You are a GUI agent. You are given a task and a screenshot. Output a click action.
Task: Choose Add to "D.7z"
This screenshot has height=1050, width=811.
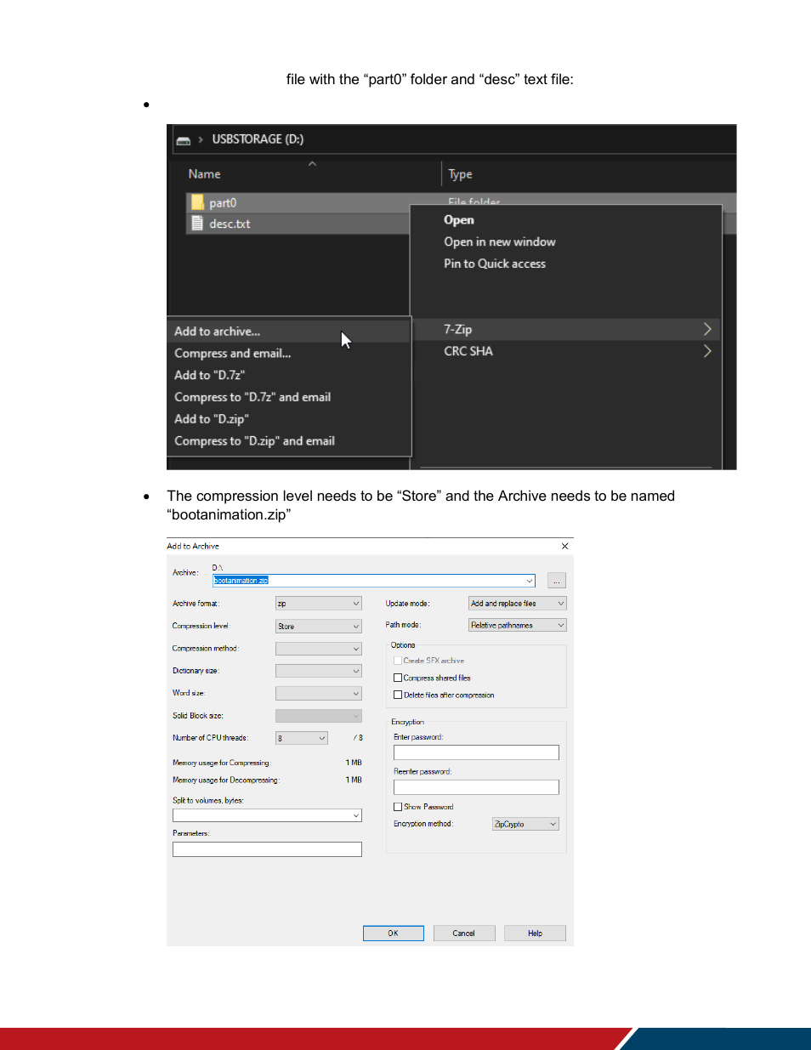pos(289,375)
